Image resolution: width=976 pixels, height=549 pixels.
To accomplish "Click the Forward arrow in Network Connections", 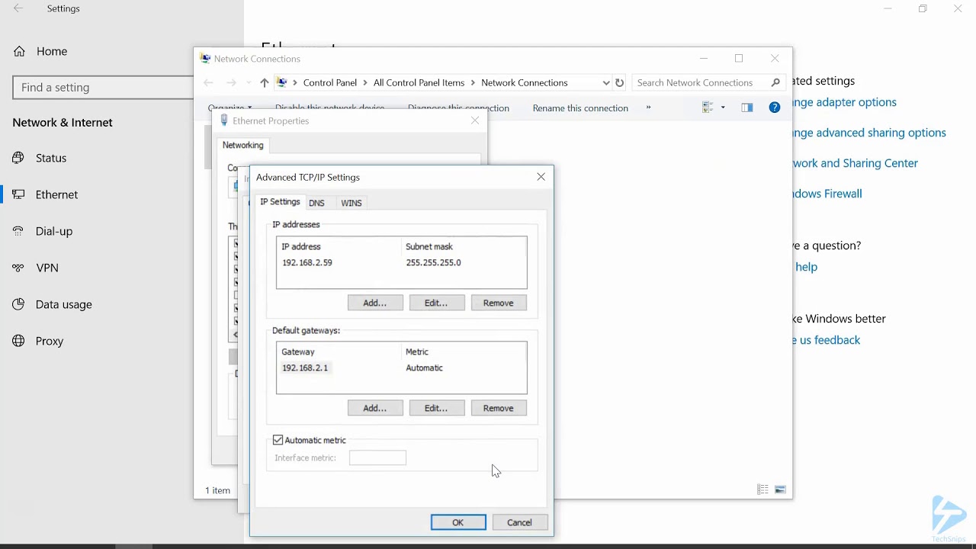I will point(231,82).
